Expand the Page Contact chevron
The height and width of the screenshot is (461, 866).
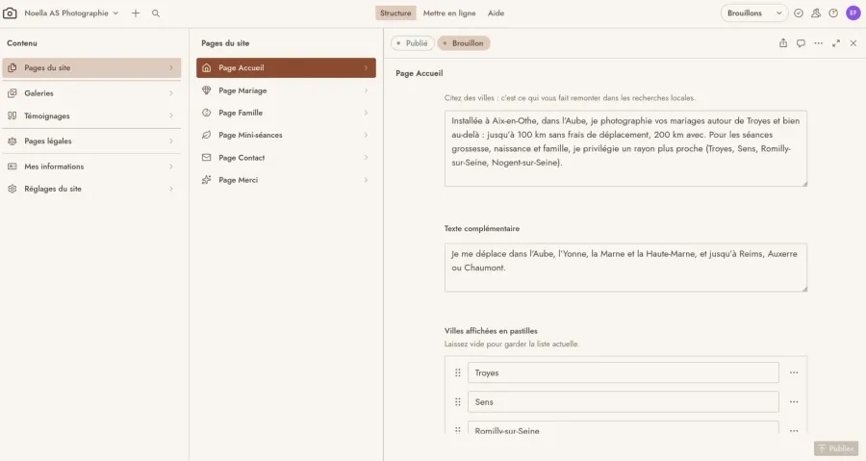[x=366, y=157]
